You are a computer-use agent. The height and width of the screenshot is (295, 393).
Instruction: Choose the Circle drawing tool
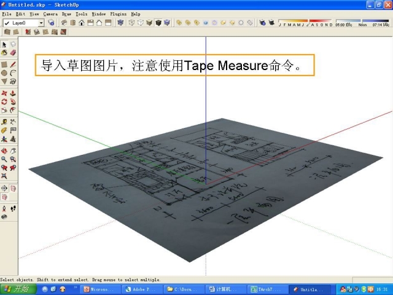4,73
